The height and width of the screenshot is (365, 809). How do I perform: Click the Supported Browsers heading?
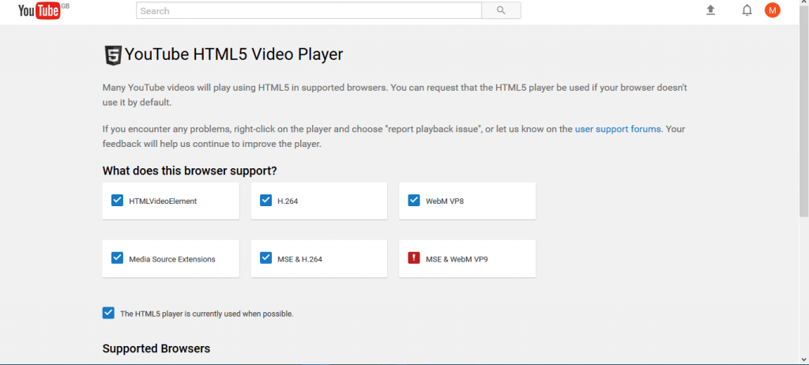pos(156,348)
